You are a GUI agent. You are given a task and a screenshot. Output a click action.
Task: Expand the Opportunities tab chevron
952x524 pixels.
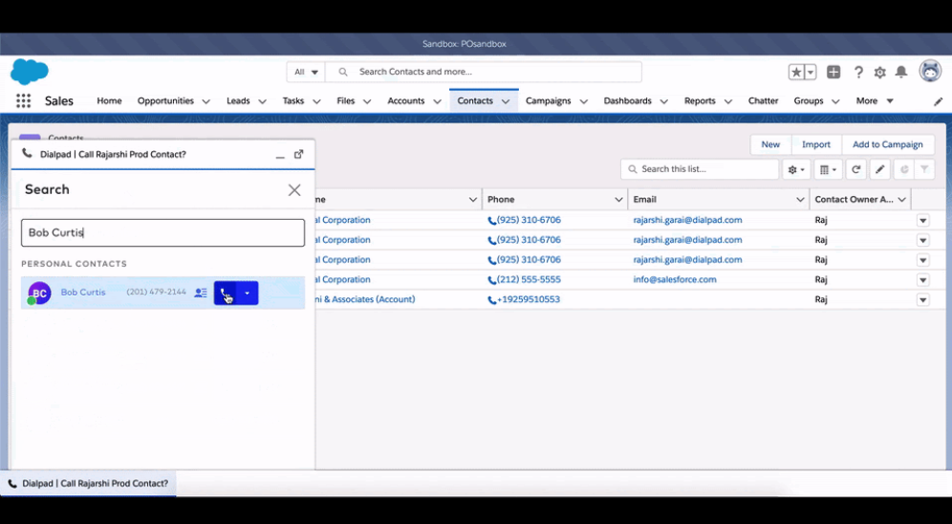pyautogui.click(x=206, y=101)
